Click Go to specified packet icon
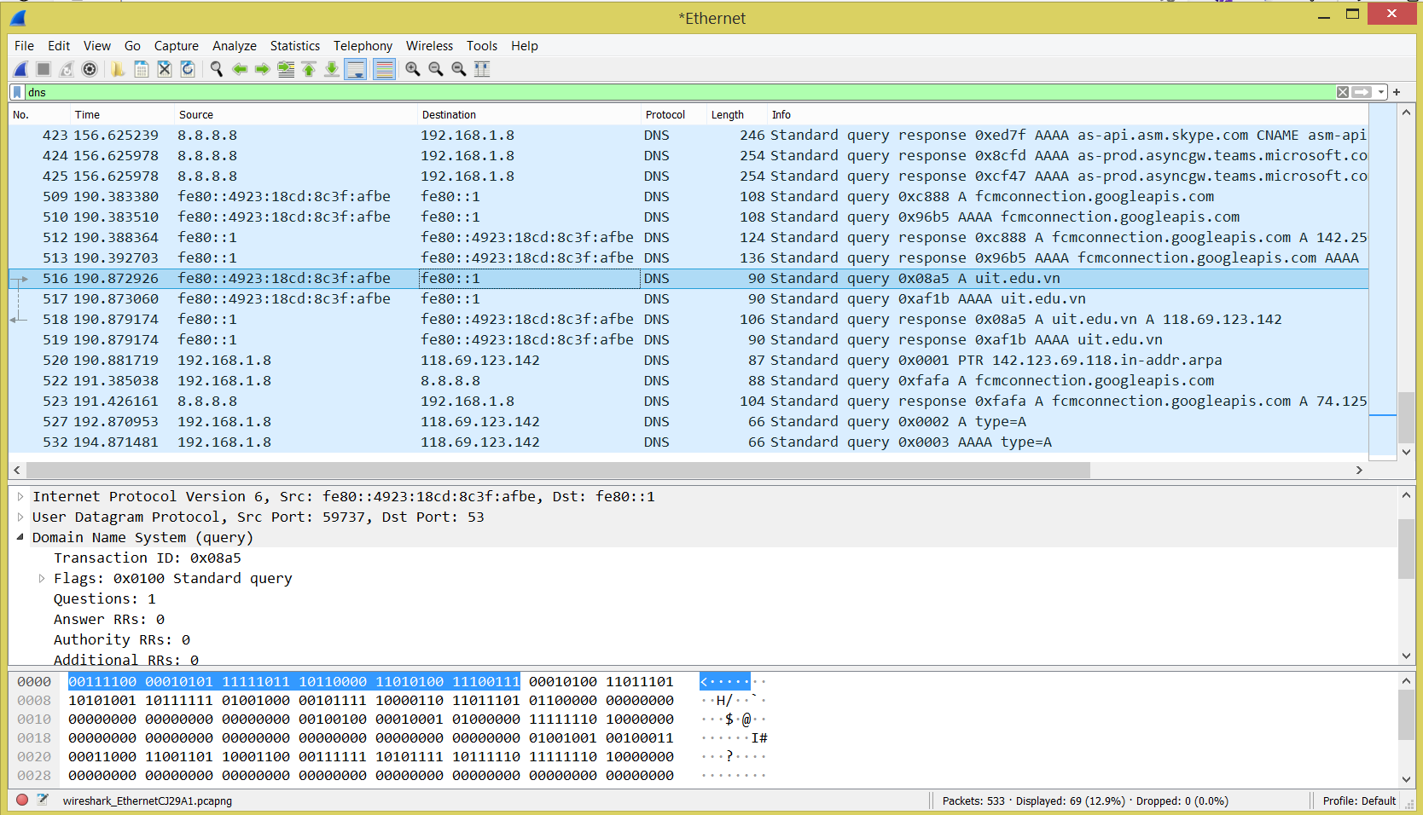The height and width of the screenshot is (815, 1423). tap(286, 69)
